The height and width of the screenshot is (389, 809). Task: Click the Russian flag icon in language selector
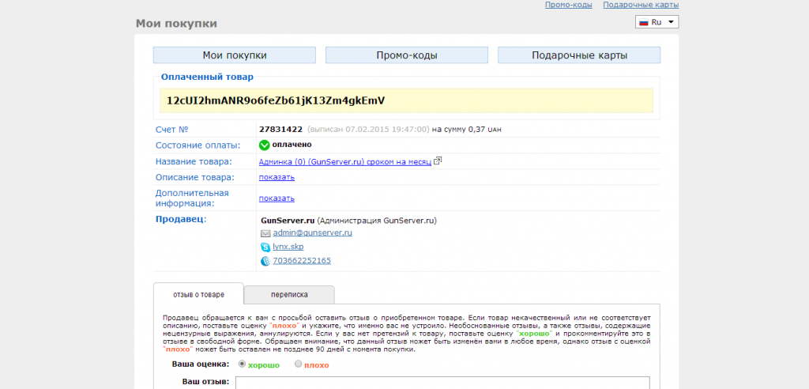point(644,22)
